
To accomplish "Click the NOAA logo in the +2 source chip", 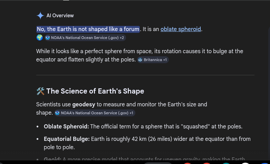I will [x=48, y=38].
